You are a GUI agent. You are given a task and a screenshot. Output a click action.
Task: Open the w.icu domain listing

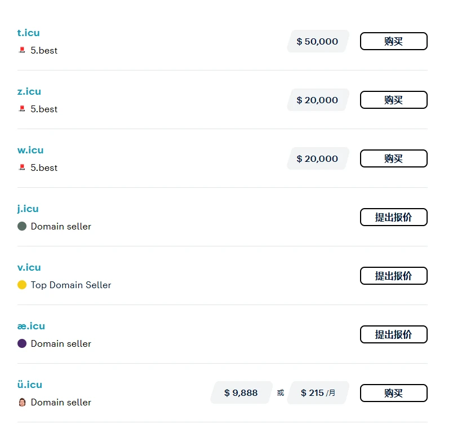[30, 150]
